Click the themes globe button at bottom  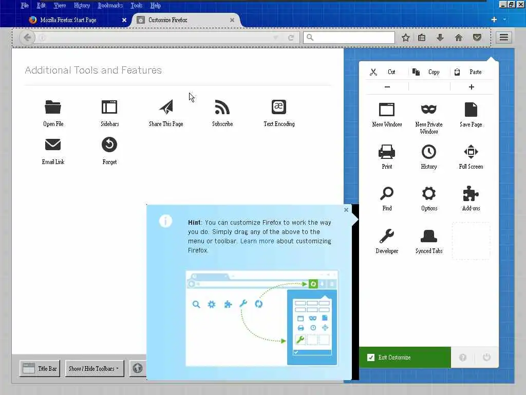coord(138,368)
